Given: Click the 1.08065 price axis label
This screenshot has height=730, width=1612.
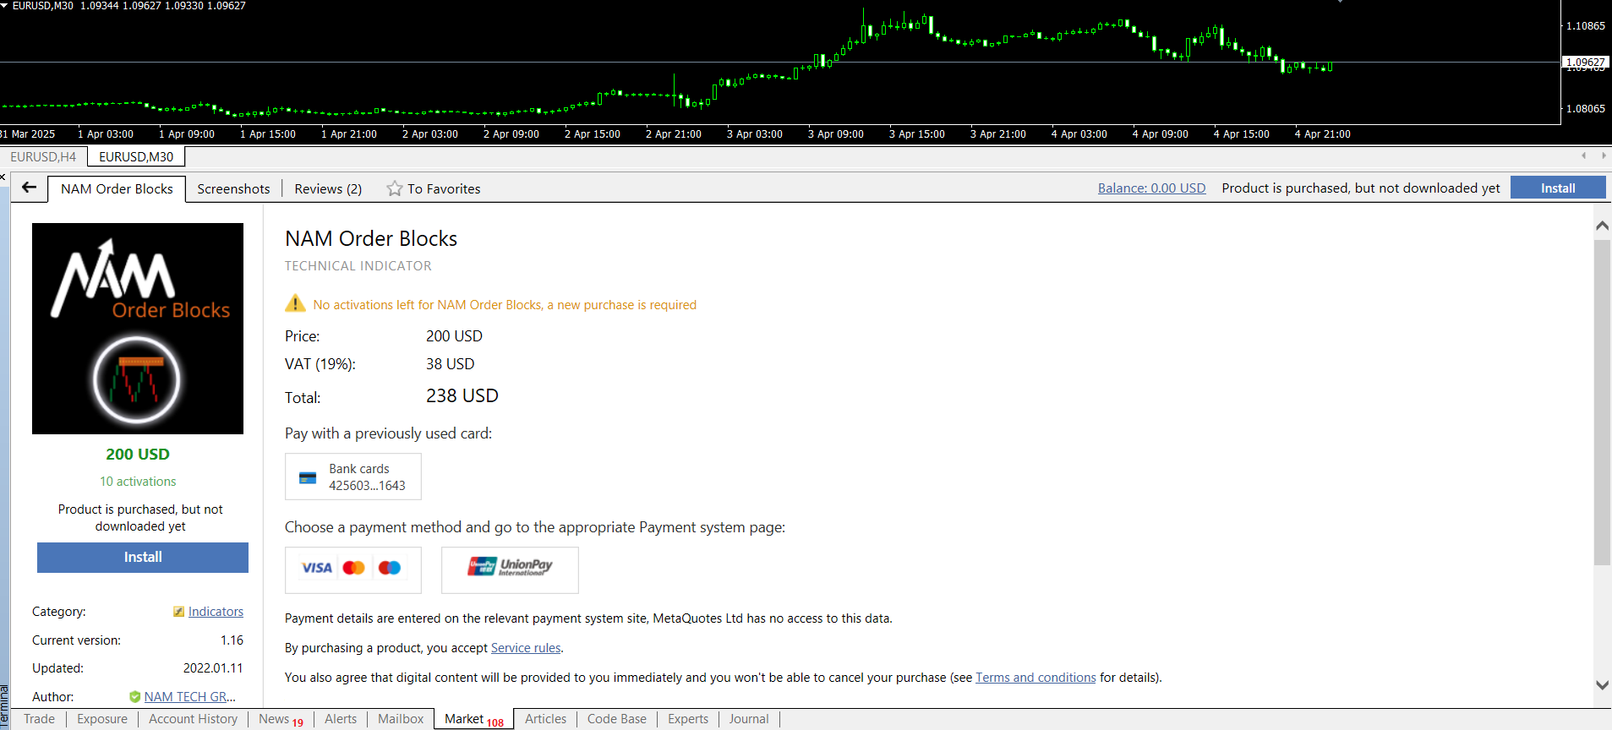Looking at the screenshot, I should coord(1585,109).
